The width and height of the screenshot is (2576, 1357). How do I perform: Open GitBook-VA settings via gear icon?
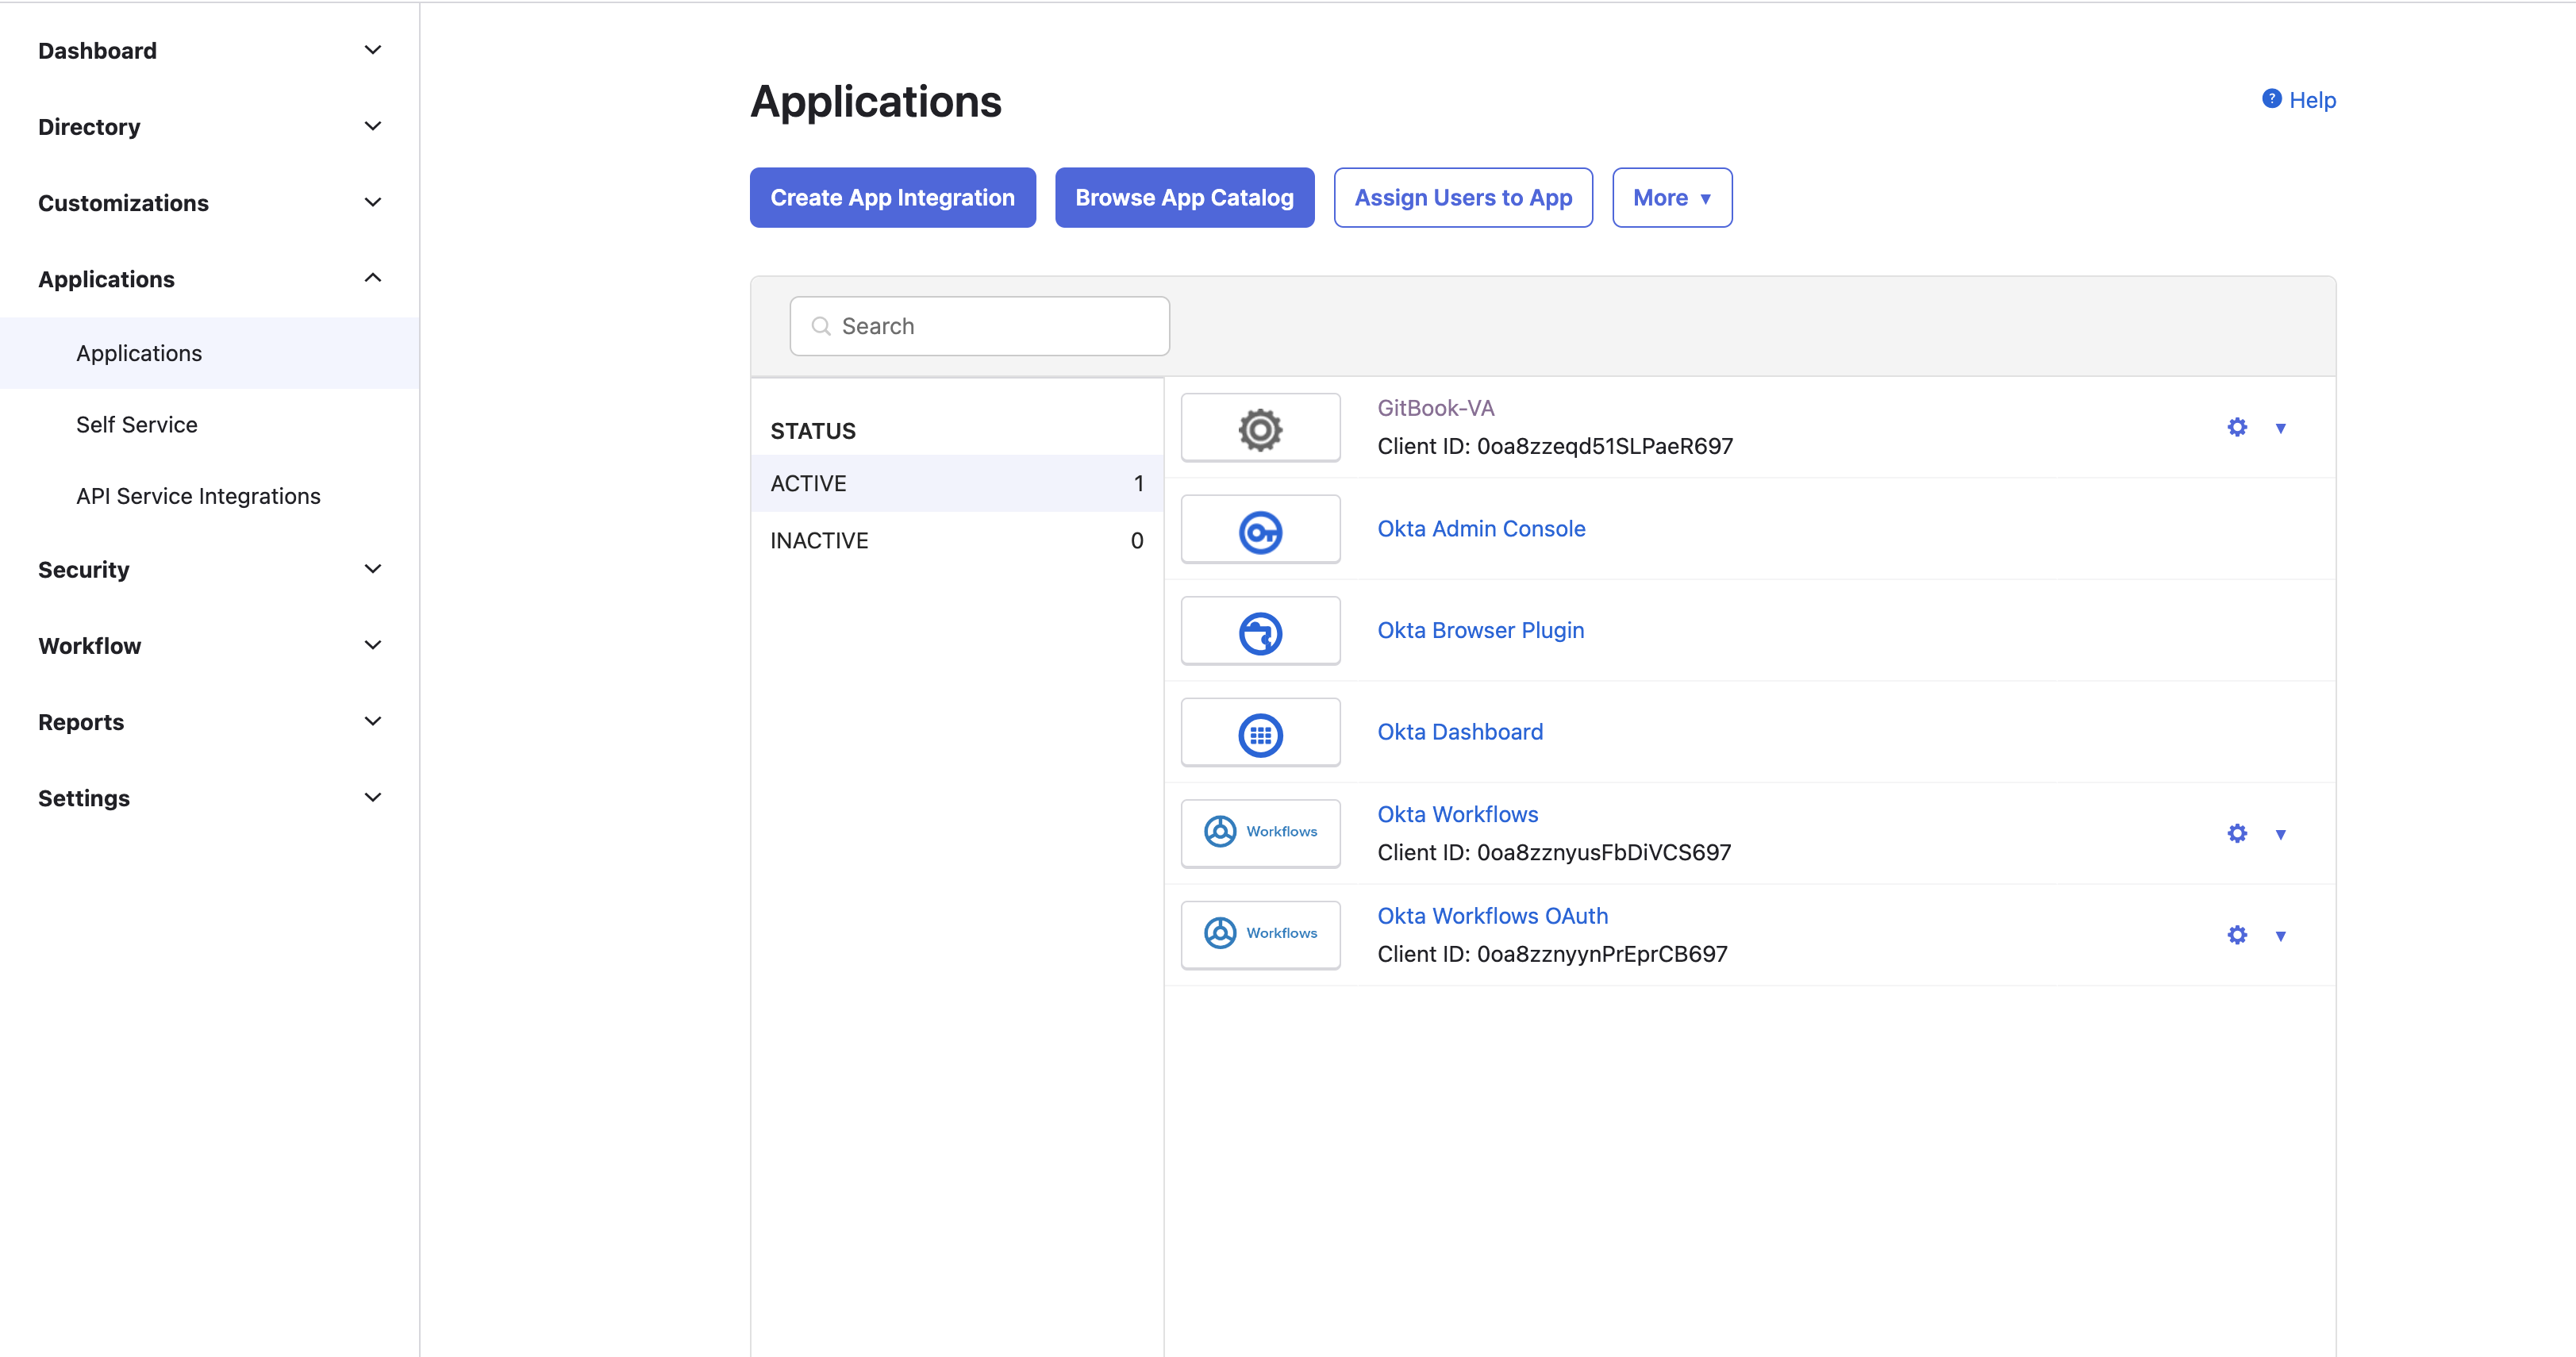[2237, 427]
